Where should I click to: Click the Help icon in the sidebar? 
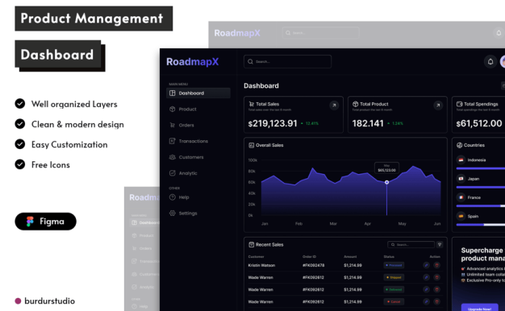pos(173,197)
